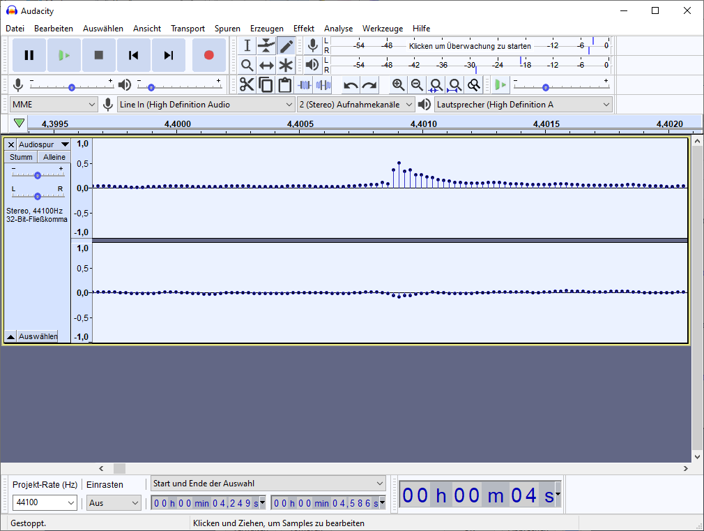
Task: Toggle the Stumm (mute) button on track
Action: [21, 157]
